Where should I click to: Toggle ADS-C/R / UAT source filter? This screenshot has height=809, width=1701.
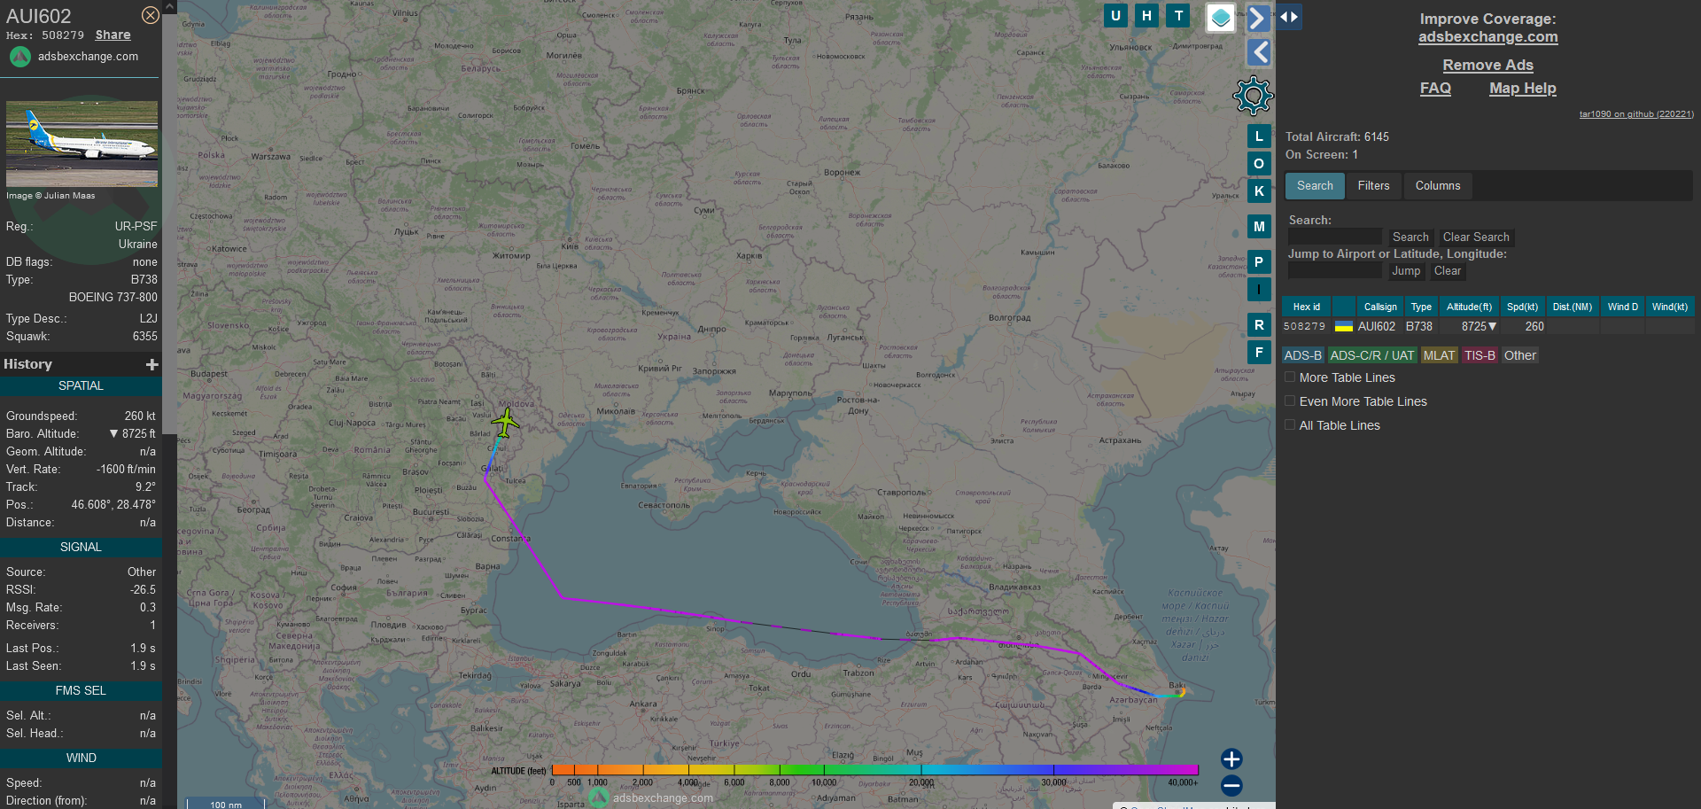(x=1372, y=355)
